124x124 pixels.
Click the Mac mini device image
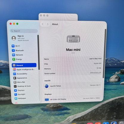tap(73, 39)
